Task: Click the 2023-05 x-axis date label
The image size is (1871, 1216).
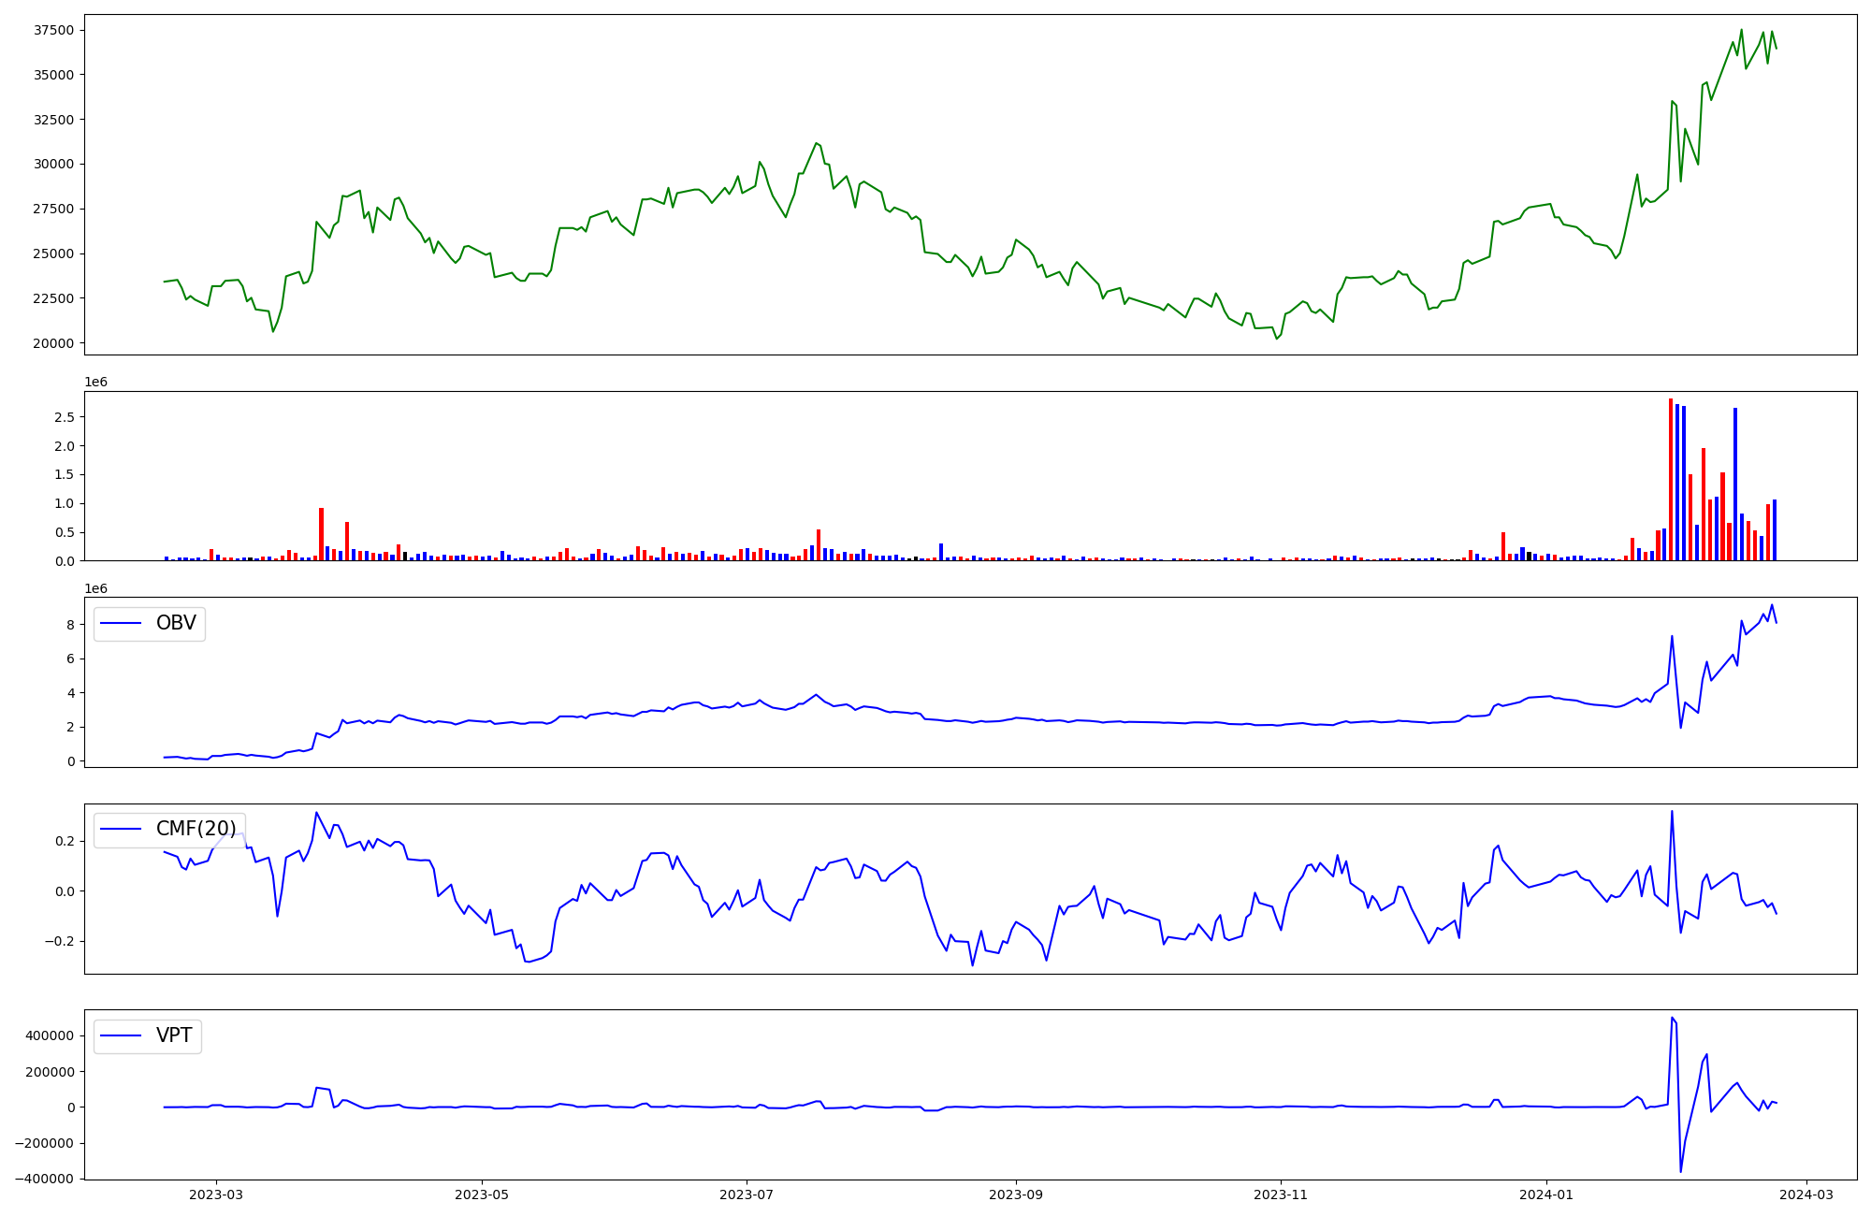Action: coord(482,1194)
